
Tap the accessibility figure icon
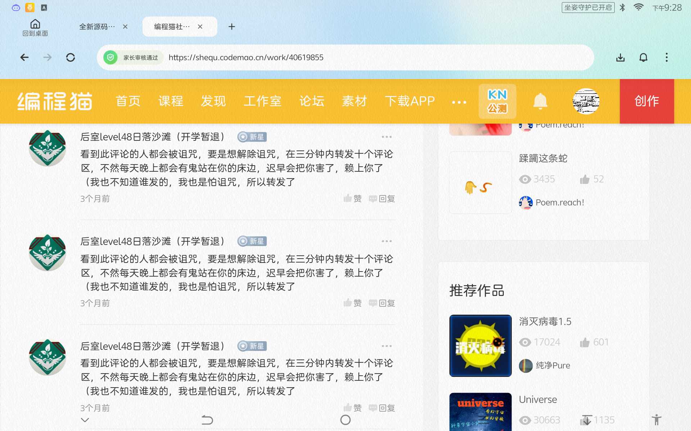656,420
